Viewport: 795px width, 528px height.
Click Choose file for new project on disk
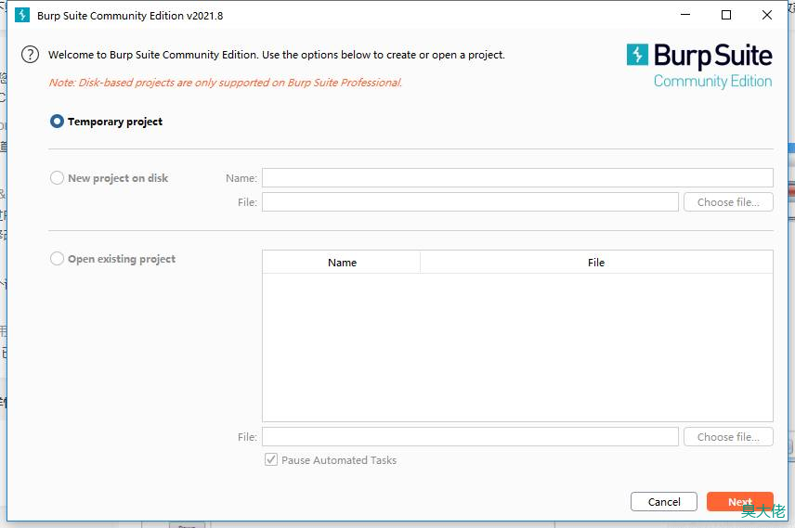tap(728, 202)
